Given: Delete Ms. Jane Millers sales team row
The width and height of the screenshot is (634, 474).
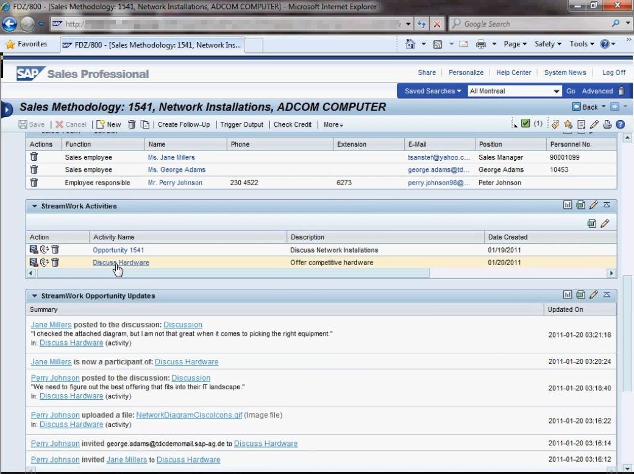Looking at the screenshot, I should click(x=34, y=157).
